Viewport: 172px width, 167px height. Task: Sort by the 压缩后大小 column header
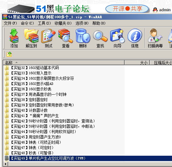click(161, 63)
